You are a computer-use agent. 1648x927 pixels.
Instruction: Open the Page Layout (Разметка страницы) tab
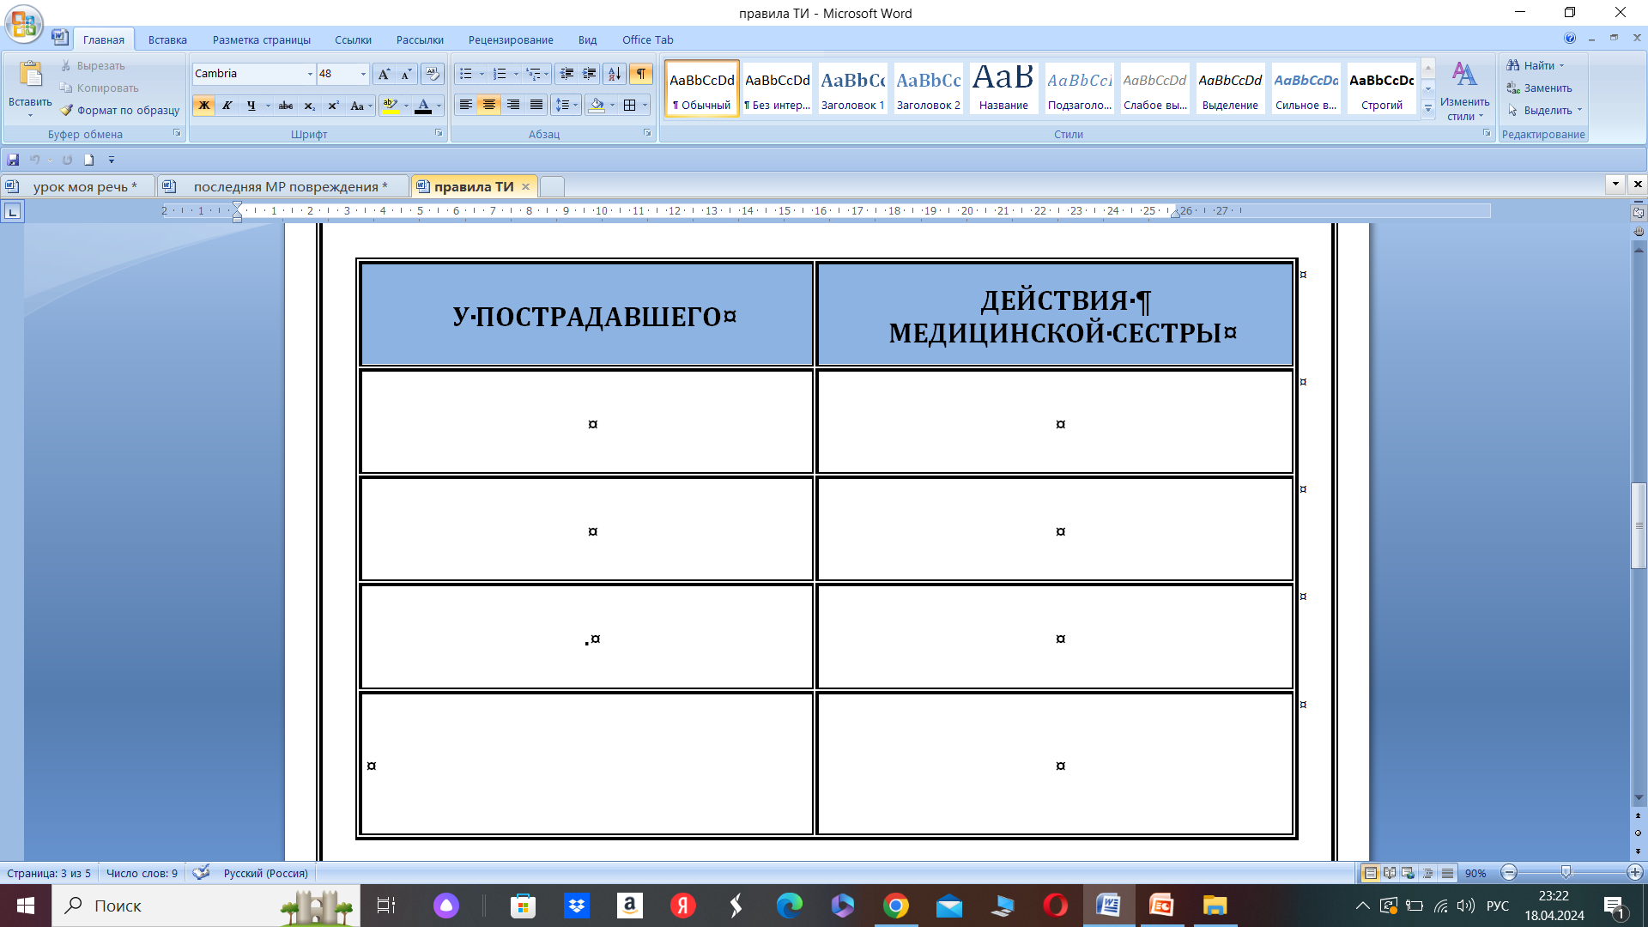tap(262, 39)
